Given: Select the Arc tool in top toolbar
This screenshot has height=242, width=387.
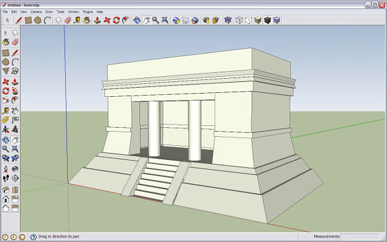Looking at the screenshot, I should (x=47, y=20).
